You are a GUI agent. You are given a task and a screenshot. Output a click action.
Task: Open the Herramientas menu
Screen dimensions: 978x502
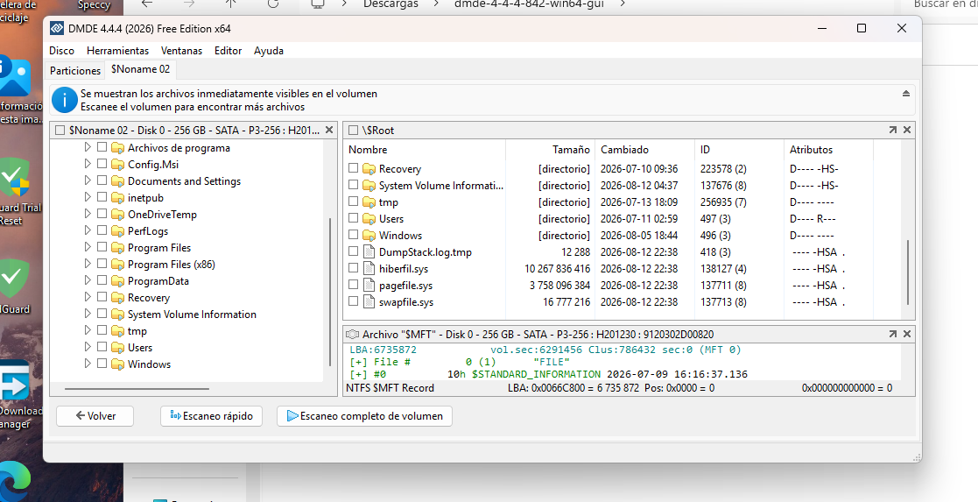point(118,51)
